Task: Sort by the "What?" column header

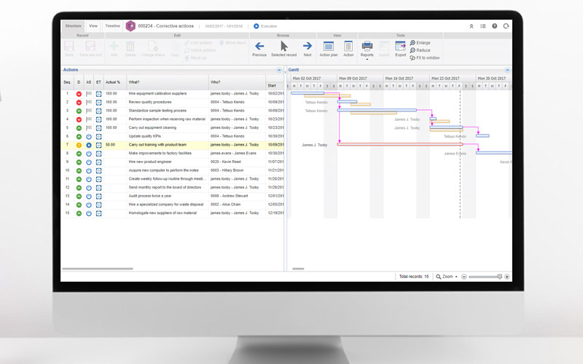Action: [x=136, y=82]
